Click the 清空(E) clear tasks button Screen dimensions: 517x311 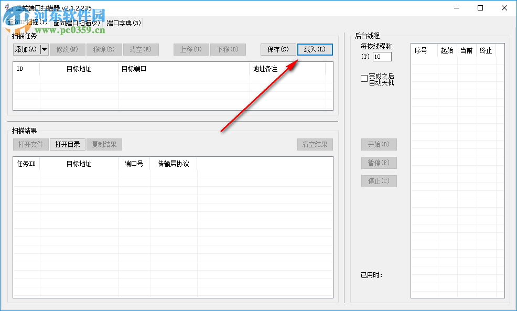[141, 49]
